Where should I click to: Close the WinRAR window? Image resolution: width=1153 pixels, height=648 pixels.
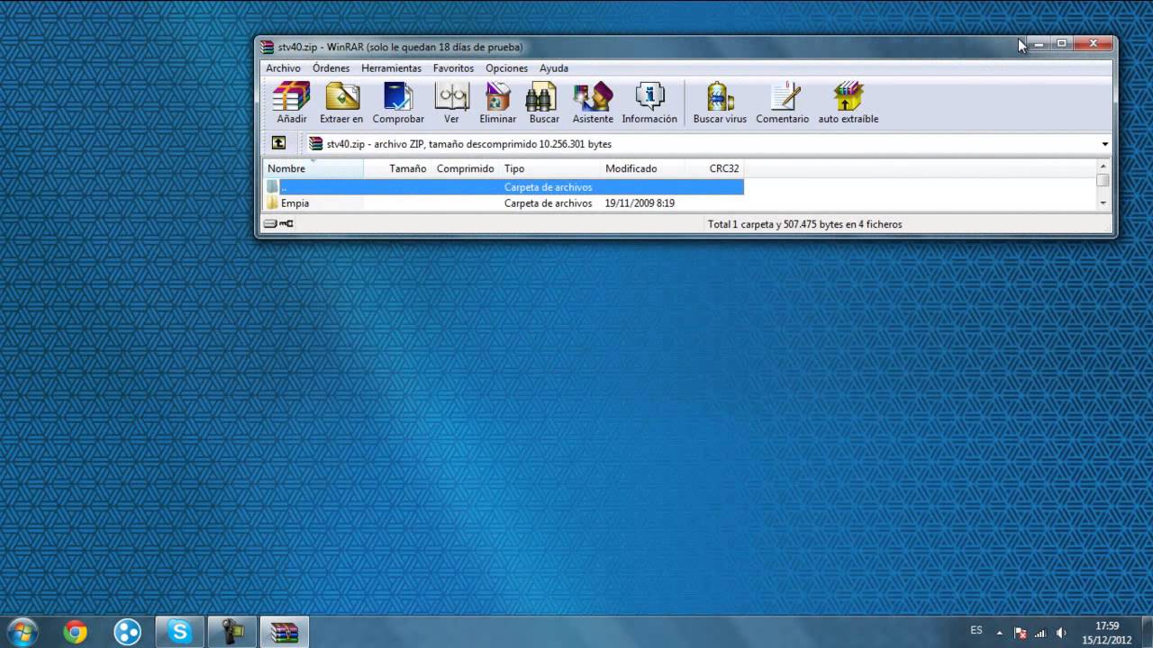[x=1093, y=43]
